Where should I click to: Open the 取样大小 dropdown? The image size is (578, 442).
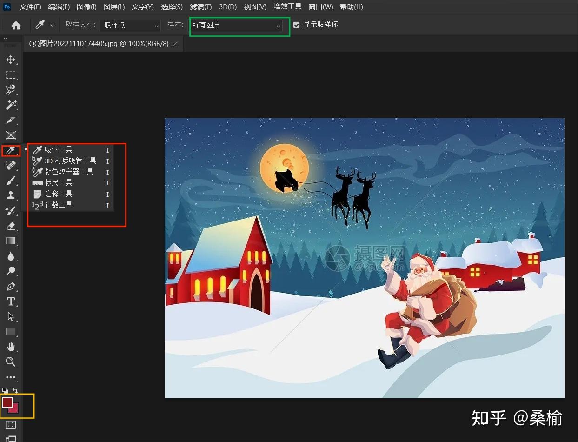[130, 25]
